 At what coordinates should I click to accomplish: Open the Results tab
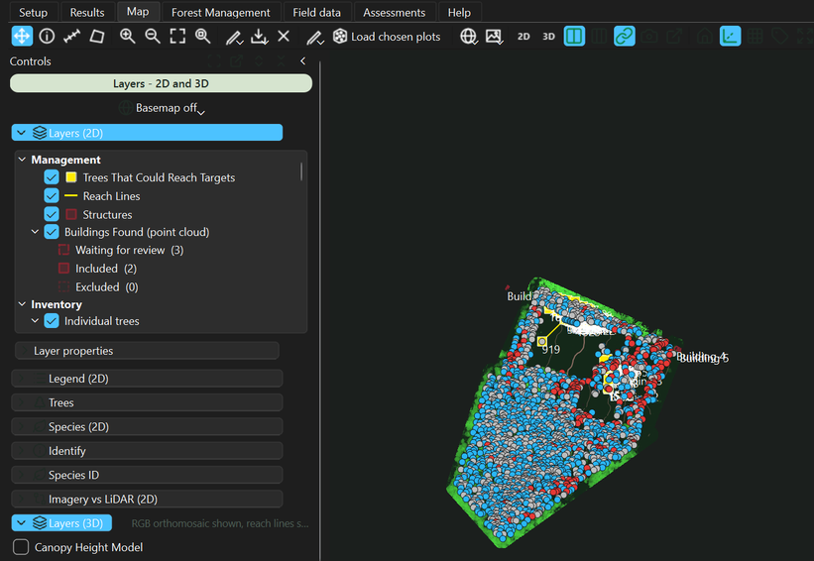[x=87, y=12]
